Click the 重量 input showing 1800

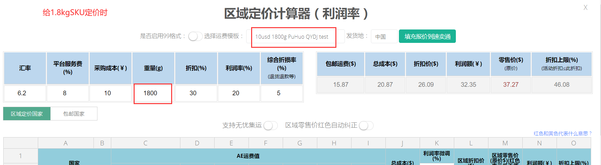(153, 93)
